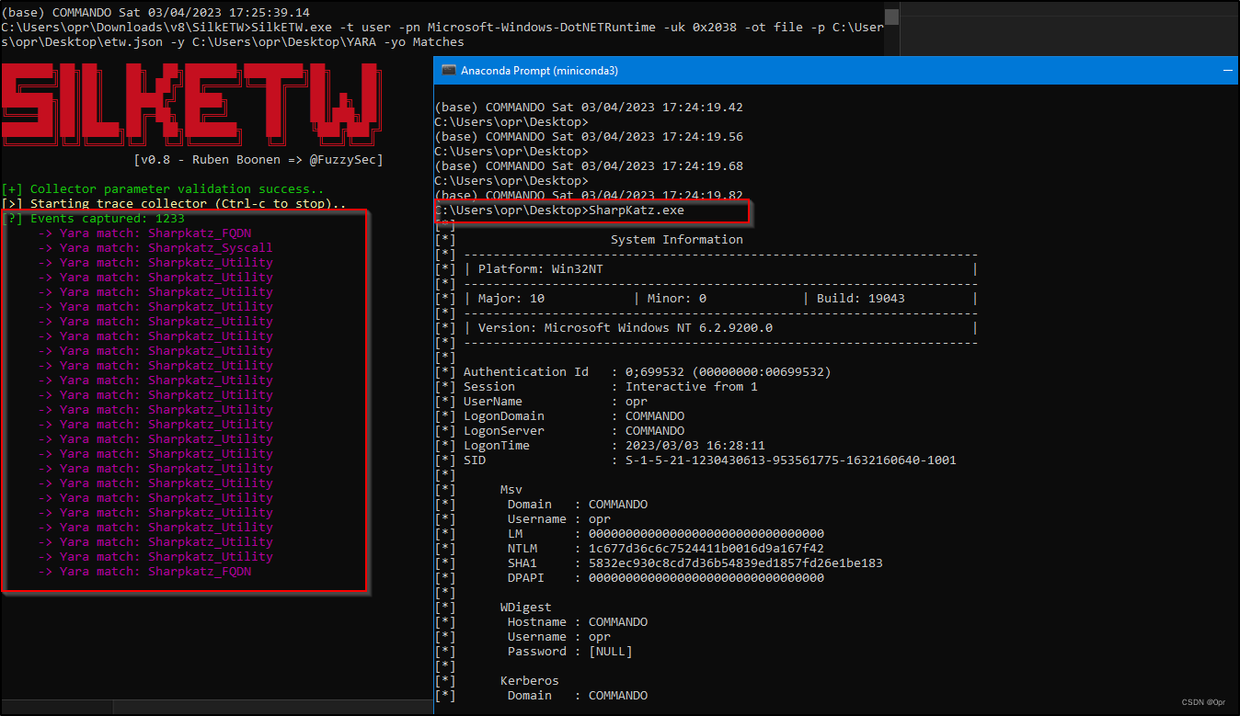
Task: Click 'Starting trace collector (Ctrl-c to stop)..' line
Action: [175, 204]
